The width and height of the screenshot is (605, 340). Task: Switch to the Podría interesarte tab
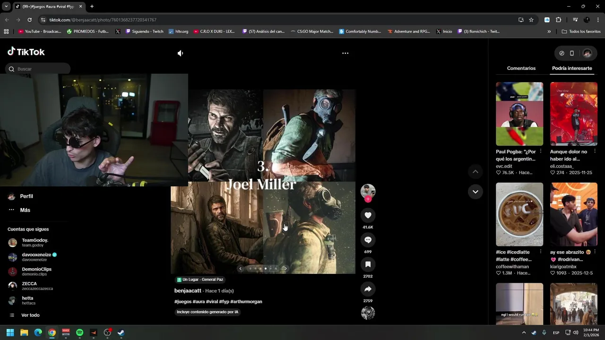(x=572, y=68)
